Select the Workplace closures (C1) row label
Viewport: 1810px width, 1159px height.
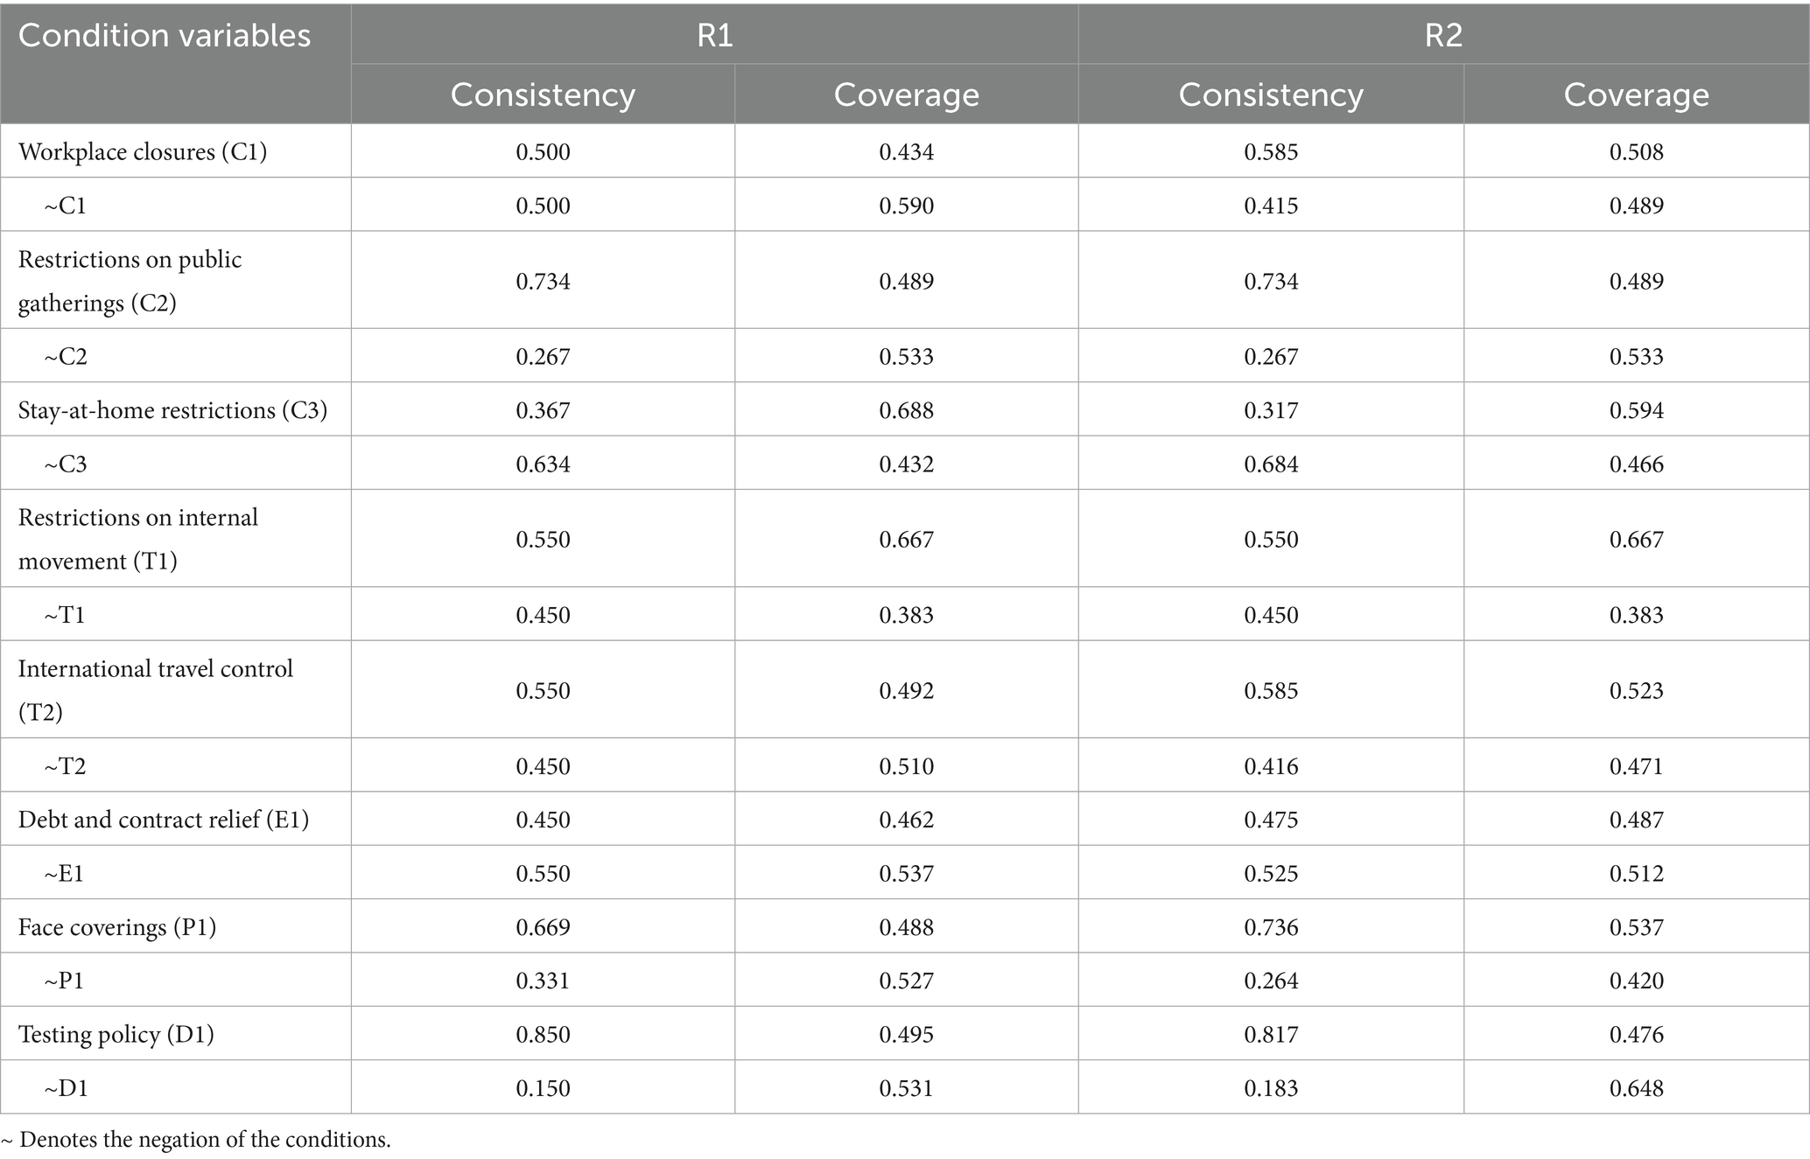click(x=143, y=151)
